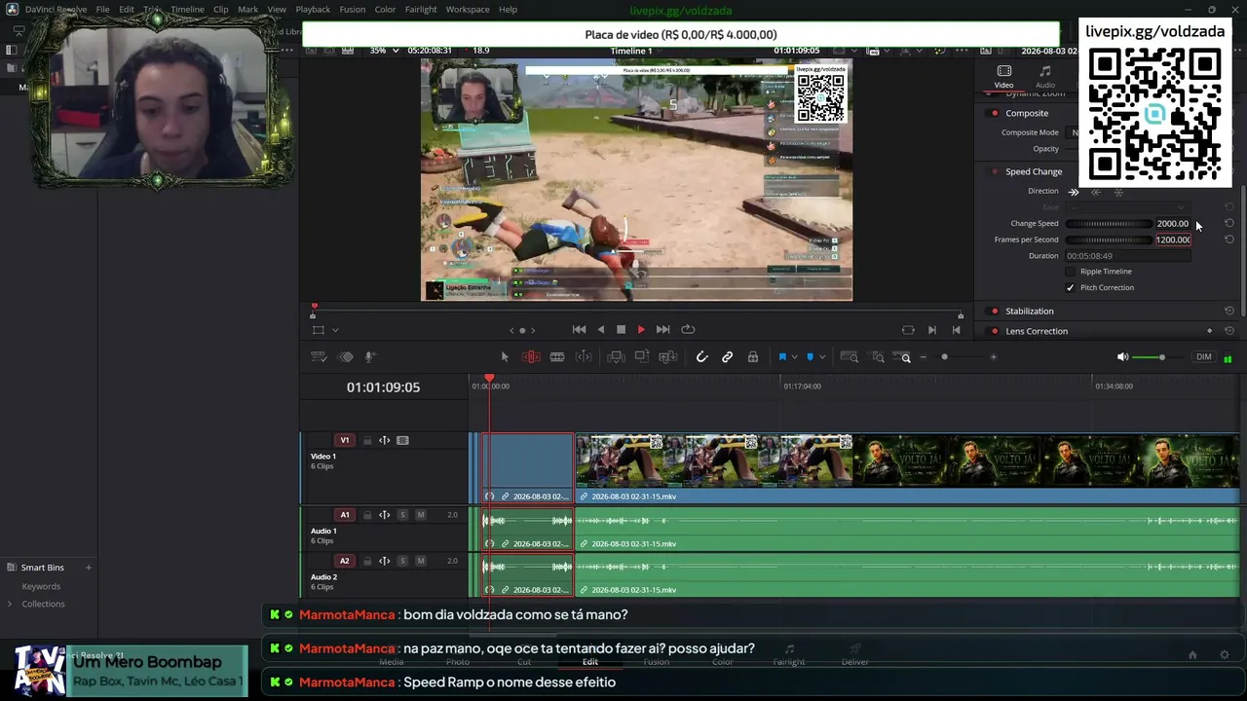
Task: Toggle Linked Selection chain icon
Action: click(x=727, y=357)
